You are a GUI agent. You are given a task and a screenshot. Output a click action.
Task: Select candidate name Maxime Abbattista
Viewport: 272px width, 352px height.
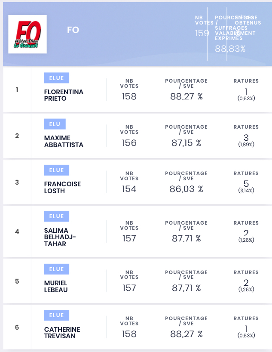coord(64,142)
